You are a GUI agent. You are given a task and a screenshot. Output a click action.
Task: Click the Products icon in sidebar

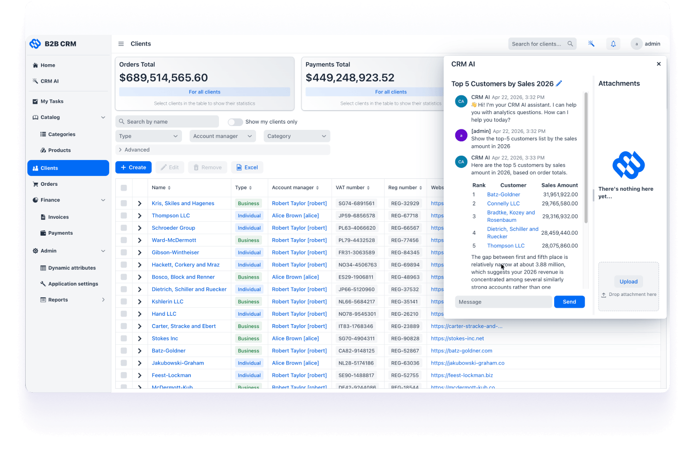coord(43,150)
